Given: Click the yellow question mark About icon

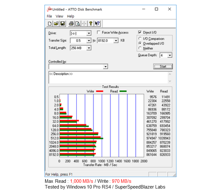Looking at the screenshot, I should pos(91,24).
